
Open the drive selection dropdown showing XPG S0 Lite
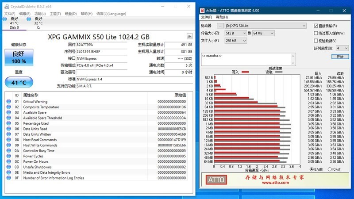tap(265, 26)
